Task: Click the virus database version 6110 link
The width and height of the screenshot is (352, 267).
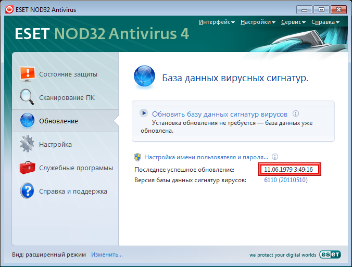Action: coord(286,180)
